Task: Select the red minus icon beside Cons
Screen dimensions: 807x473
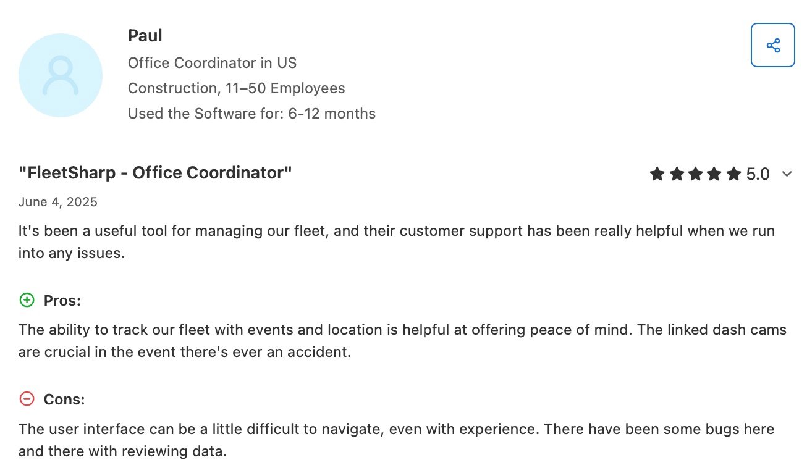Action: point(26,399)
